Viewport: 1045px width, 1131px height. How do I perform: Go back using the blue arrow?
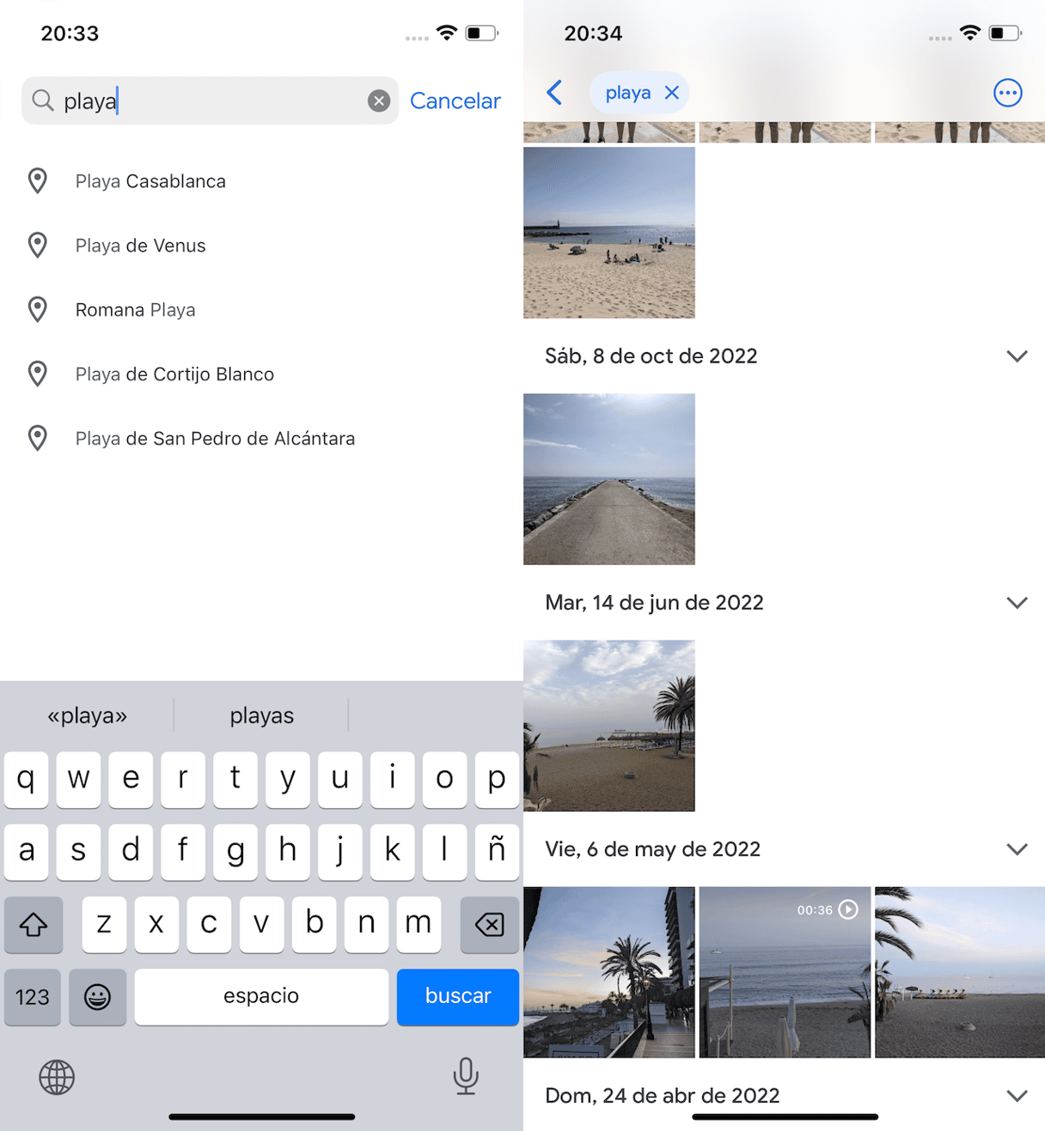[x=555, y=93]
